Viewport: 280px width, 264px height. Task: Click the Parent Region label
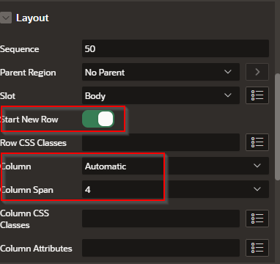[x=28, y=73]
